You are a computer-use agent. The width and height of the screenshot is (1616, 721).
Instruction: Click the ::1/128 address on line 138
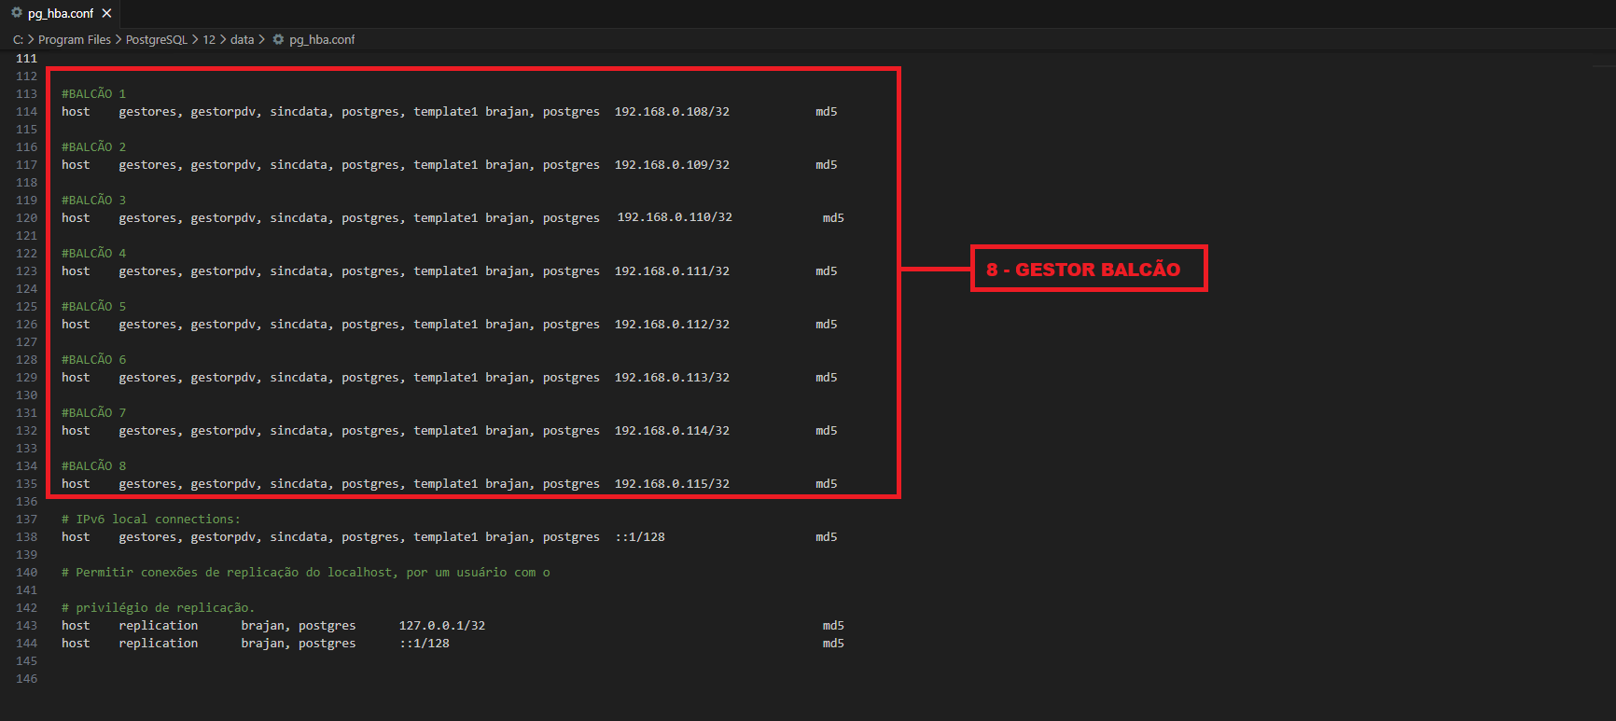point(640,536)
